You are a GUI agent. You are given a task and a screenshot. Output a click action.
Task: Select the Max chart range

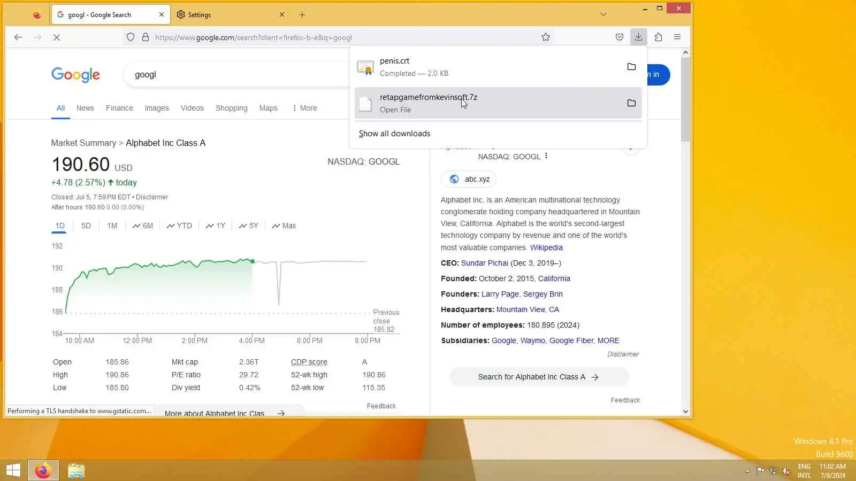(284, 226)
